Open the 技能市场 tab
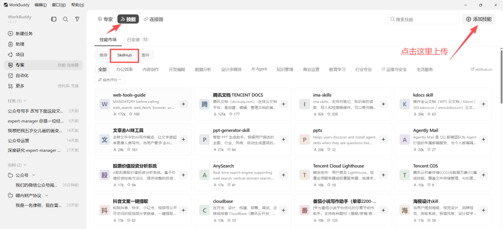The width and height of the screenshot is (503, 229). [x=108, y=40]
